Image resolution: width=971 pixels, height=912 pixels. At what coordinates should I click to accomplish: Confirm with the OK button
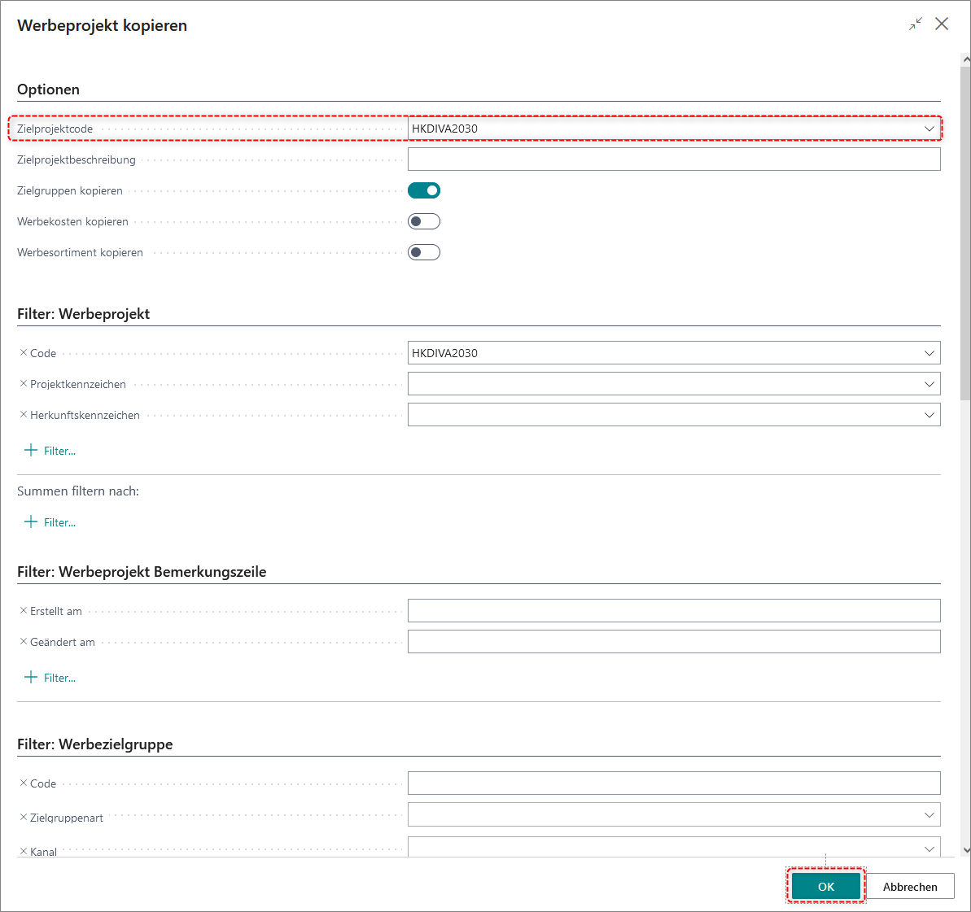click(826, 887)
